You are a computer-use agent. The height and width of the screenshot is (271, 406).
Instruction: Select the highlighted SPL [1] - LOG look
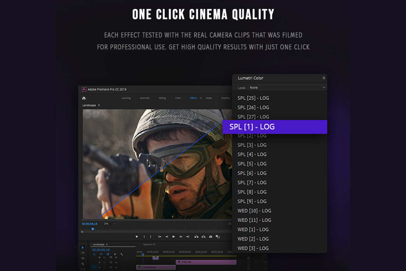point(275,127)
